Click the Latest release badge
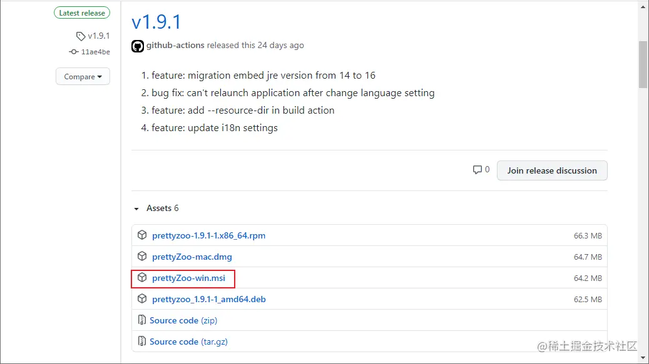The width and height of the screenshot is (649, 364). (x=82, y=12)
